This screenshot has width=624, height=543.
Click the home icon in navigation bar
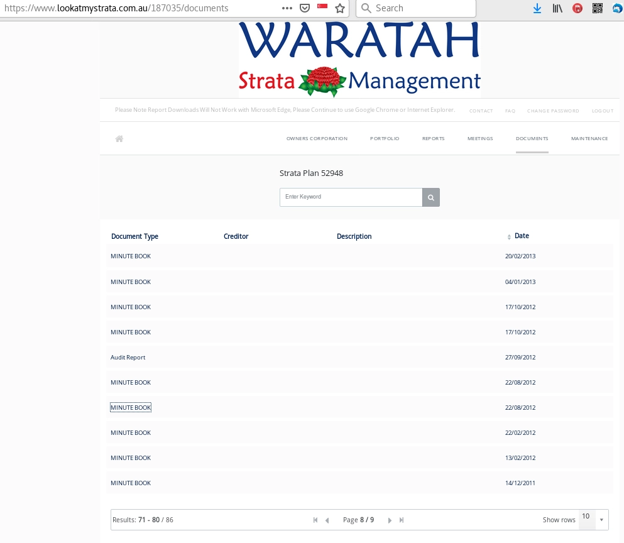(x=119, y=138)
